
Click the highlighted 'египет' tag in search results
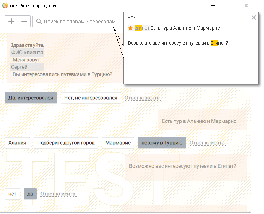point(142,28)
